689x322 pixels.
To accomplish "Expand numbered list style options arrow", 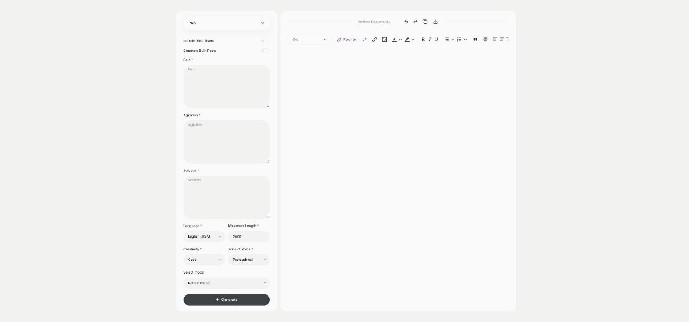I will [x=465, y=40].
